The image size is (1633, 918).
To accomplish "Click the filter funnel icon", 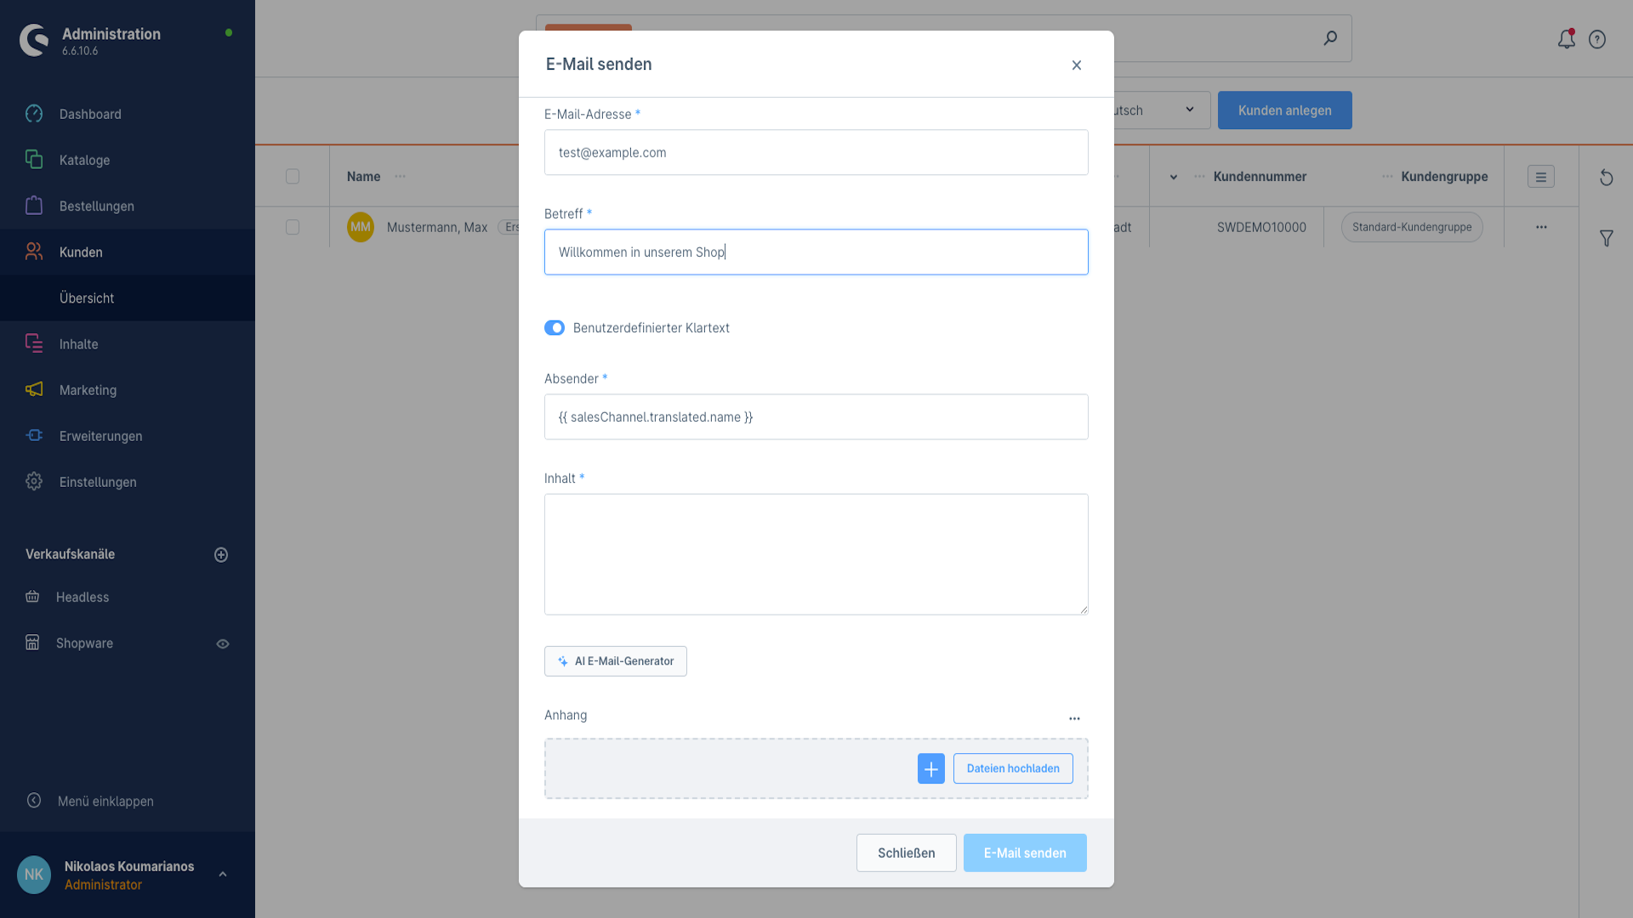I will point(1606,239).
